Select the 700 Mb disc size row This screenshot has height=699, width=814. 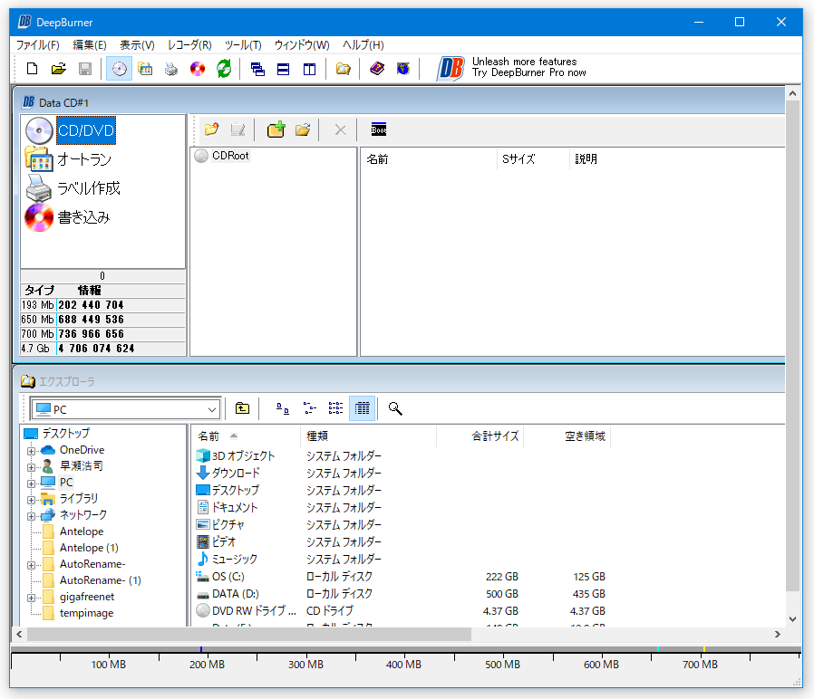coord(102,334)
